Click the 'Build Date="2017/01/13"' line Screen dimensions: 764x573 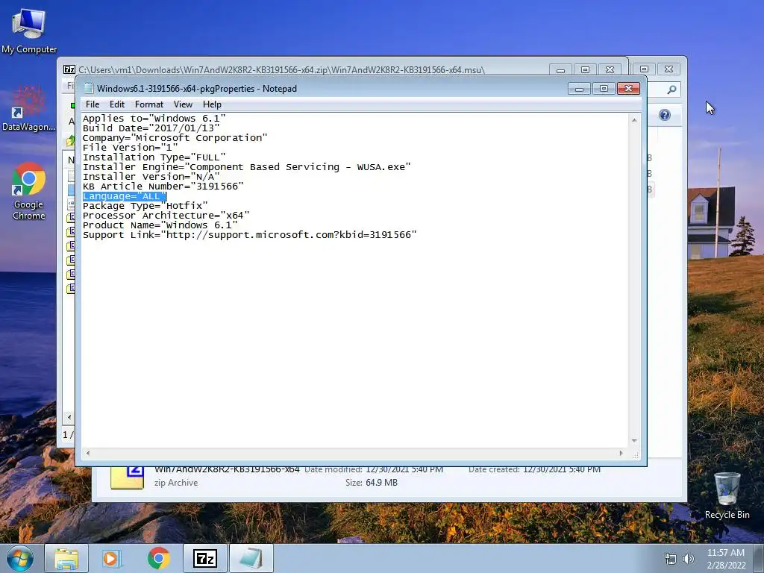[151, 128]
